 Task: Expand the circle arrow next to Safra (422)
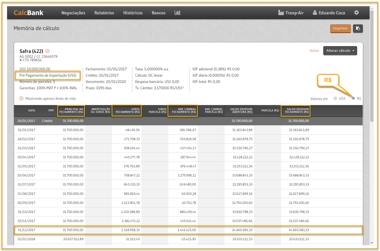(47, 51)
